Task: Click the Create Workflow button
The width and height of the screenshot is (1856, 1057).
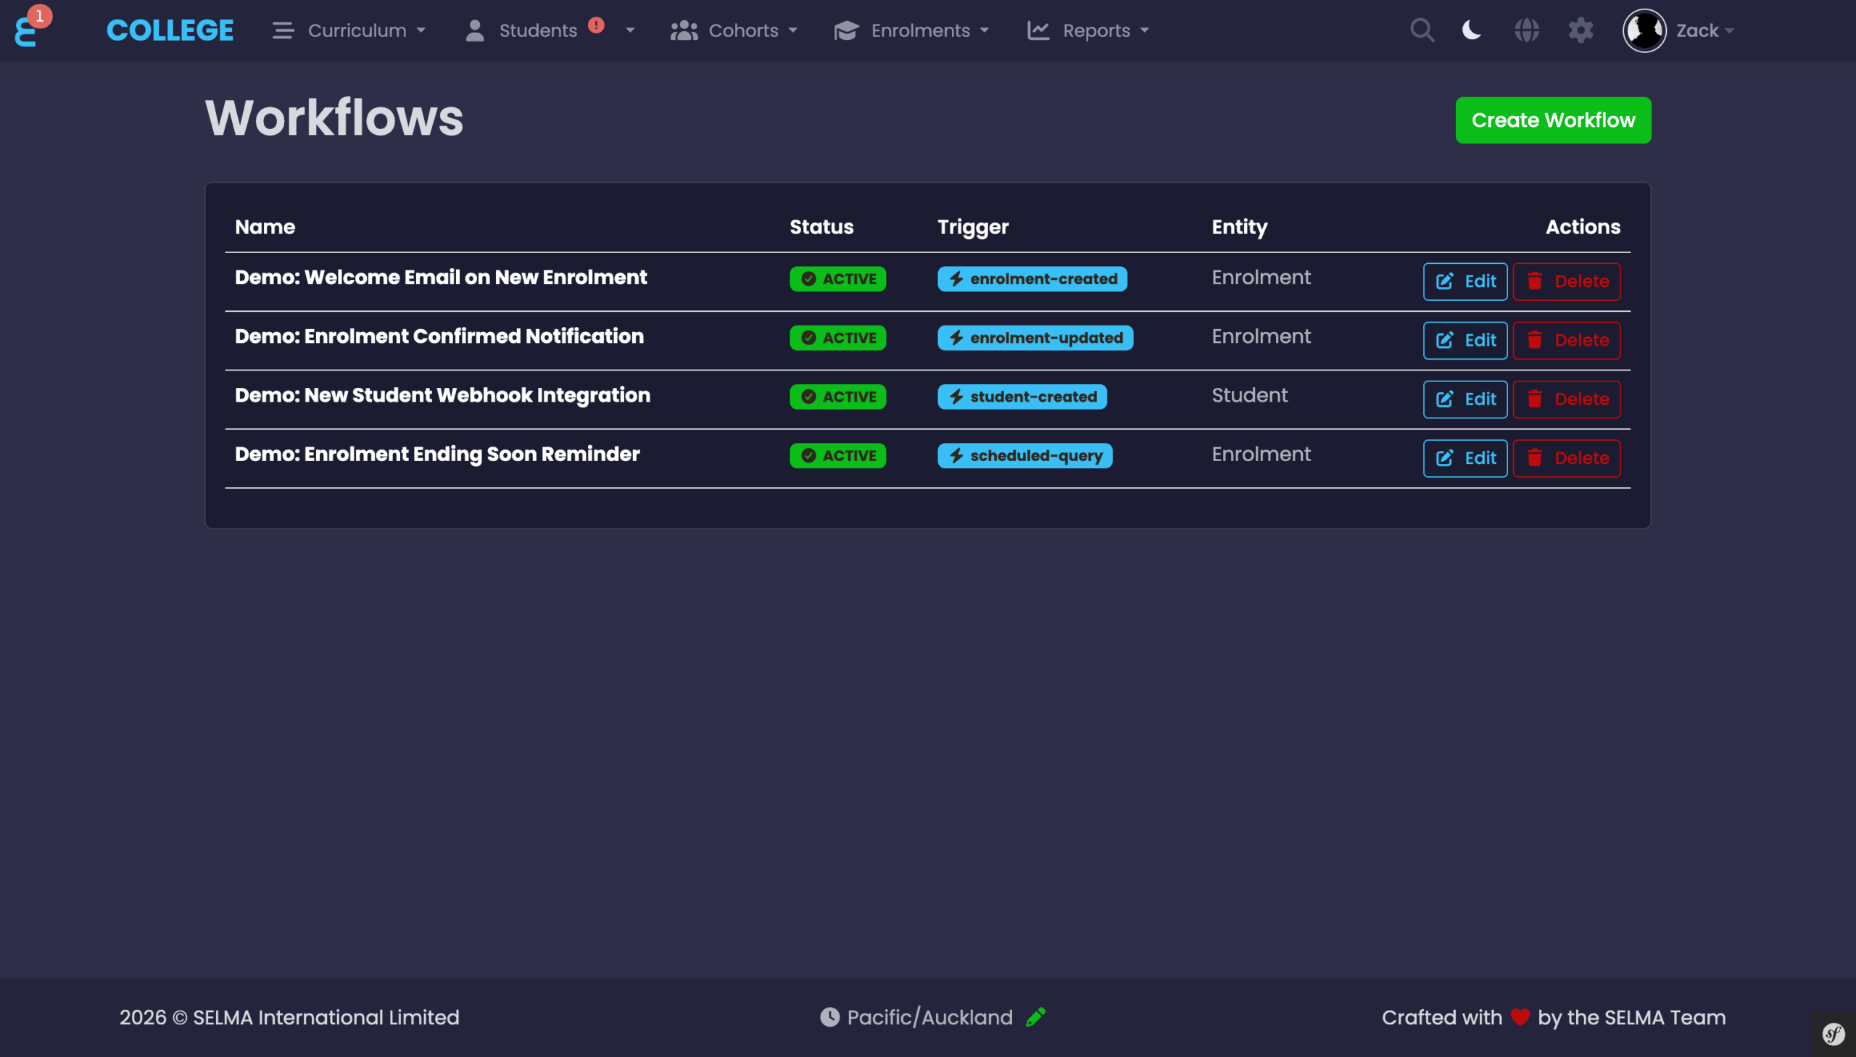Action: click(1554, 120)
